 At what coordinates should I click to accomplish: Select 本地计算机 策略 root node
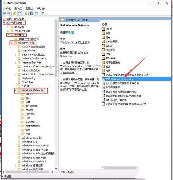[15, 19]
